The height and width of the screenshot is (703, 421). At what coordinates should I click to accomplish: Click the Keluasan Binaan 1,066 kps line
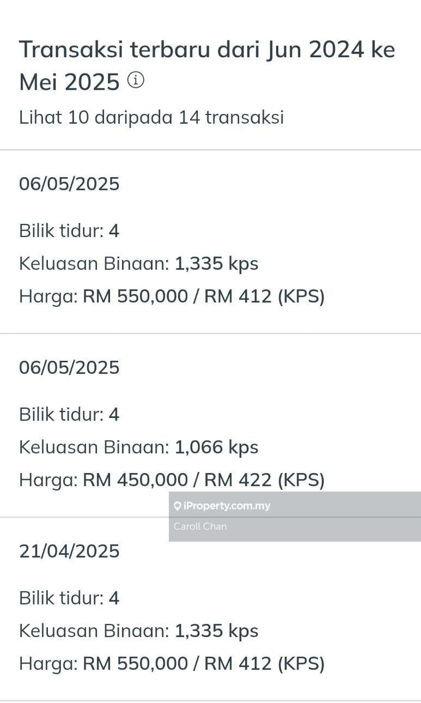coord(138,447)
